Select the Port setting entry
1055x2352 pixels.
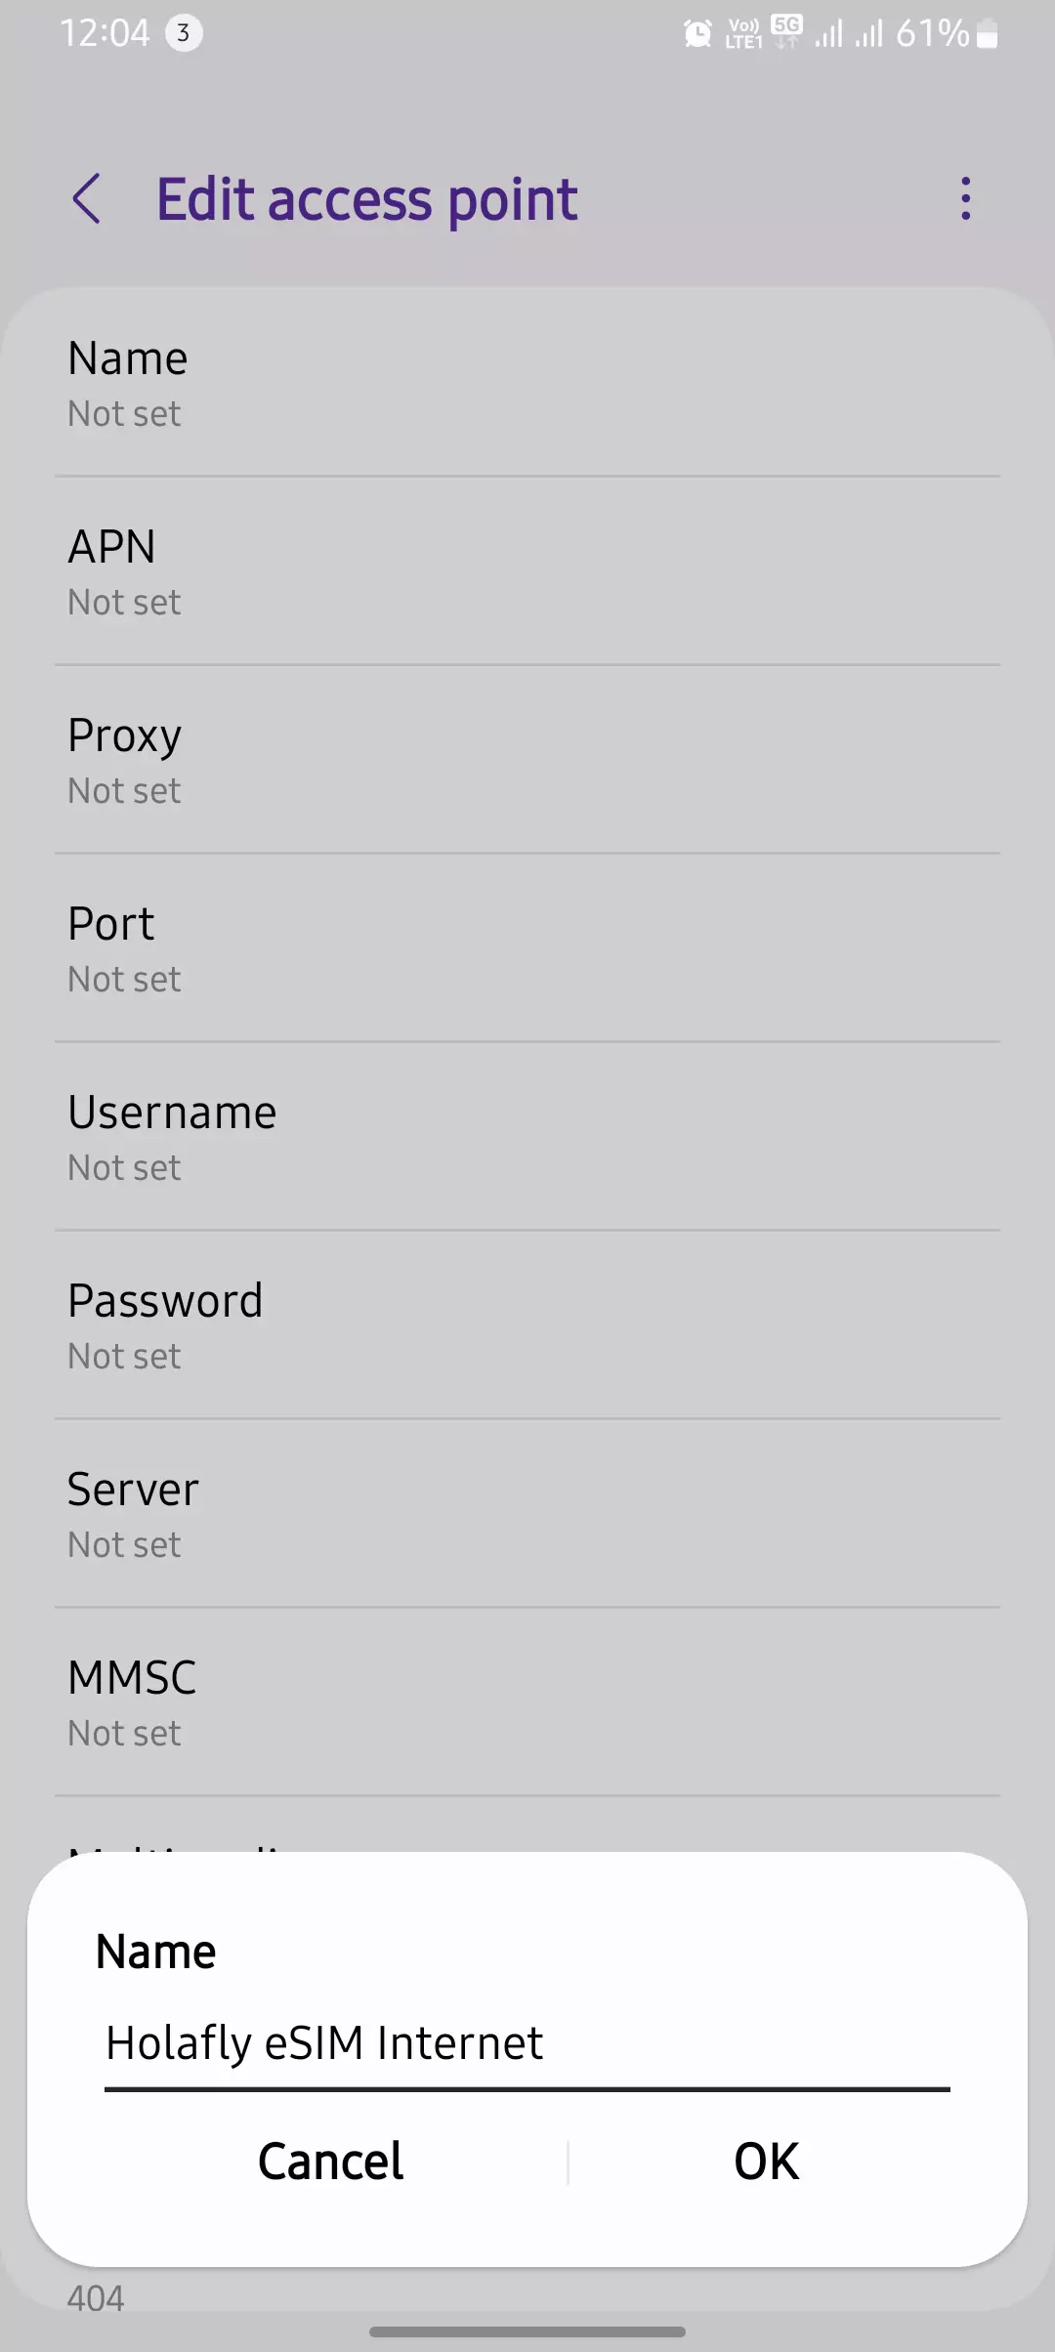click(x=527, y=949)
